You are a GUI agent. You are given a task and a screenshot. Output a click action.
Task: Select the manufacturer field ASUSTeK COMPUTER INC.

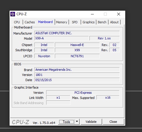[77, 33]
